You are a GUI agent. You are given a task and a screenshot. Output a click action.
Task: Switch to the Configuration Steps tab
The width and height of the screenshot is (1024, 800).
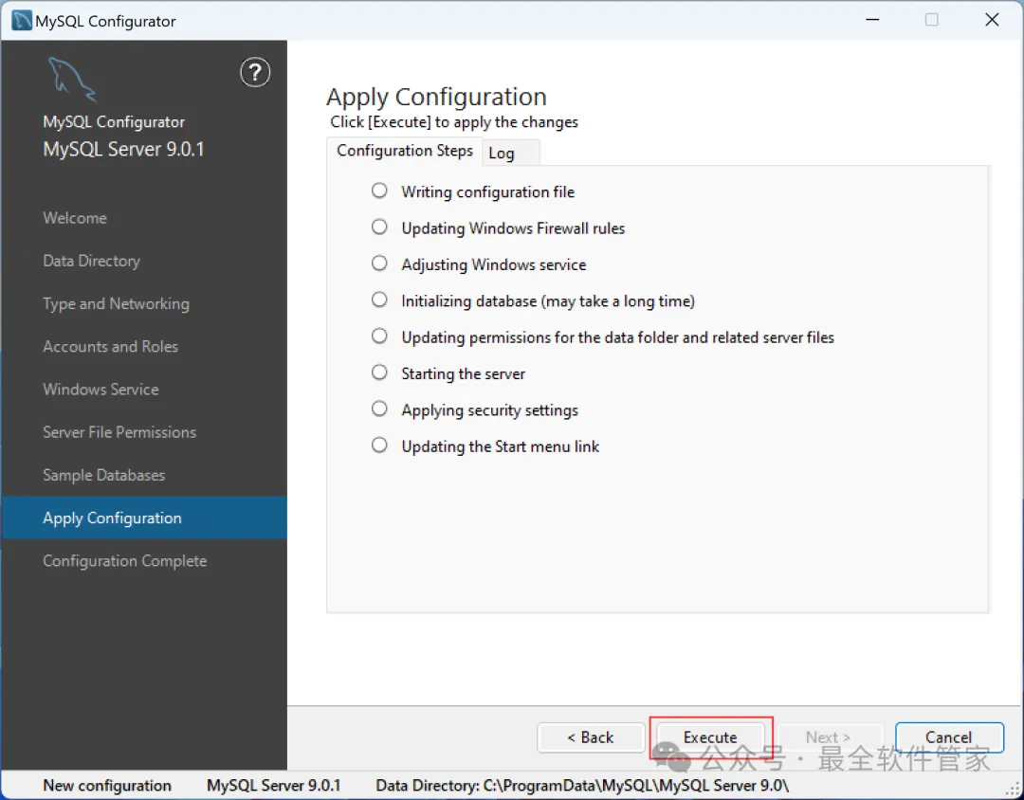(x=405, y=151)
